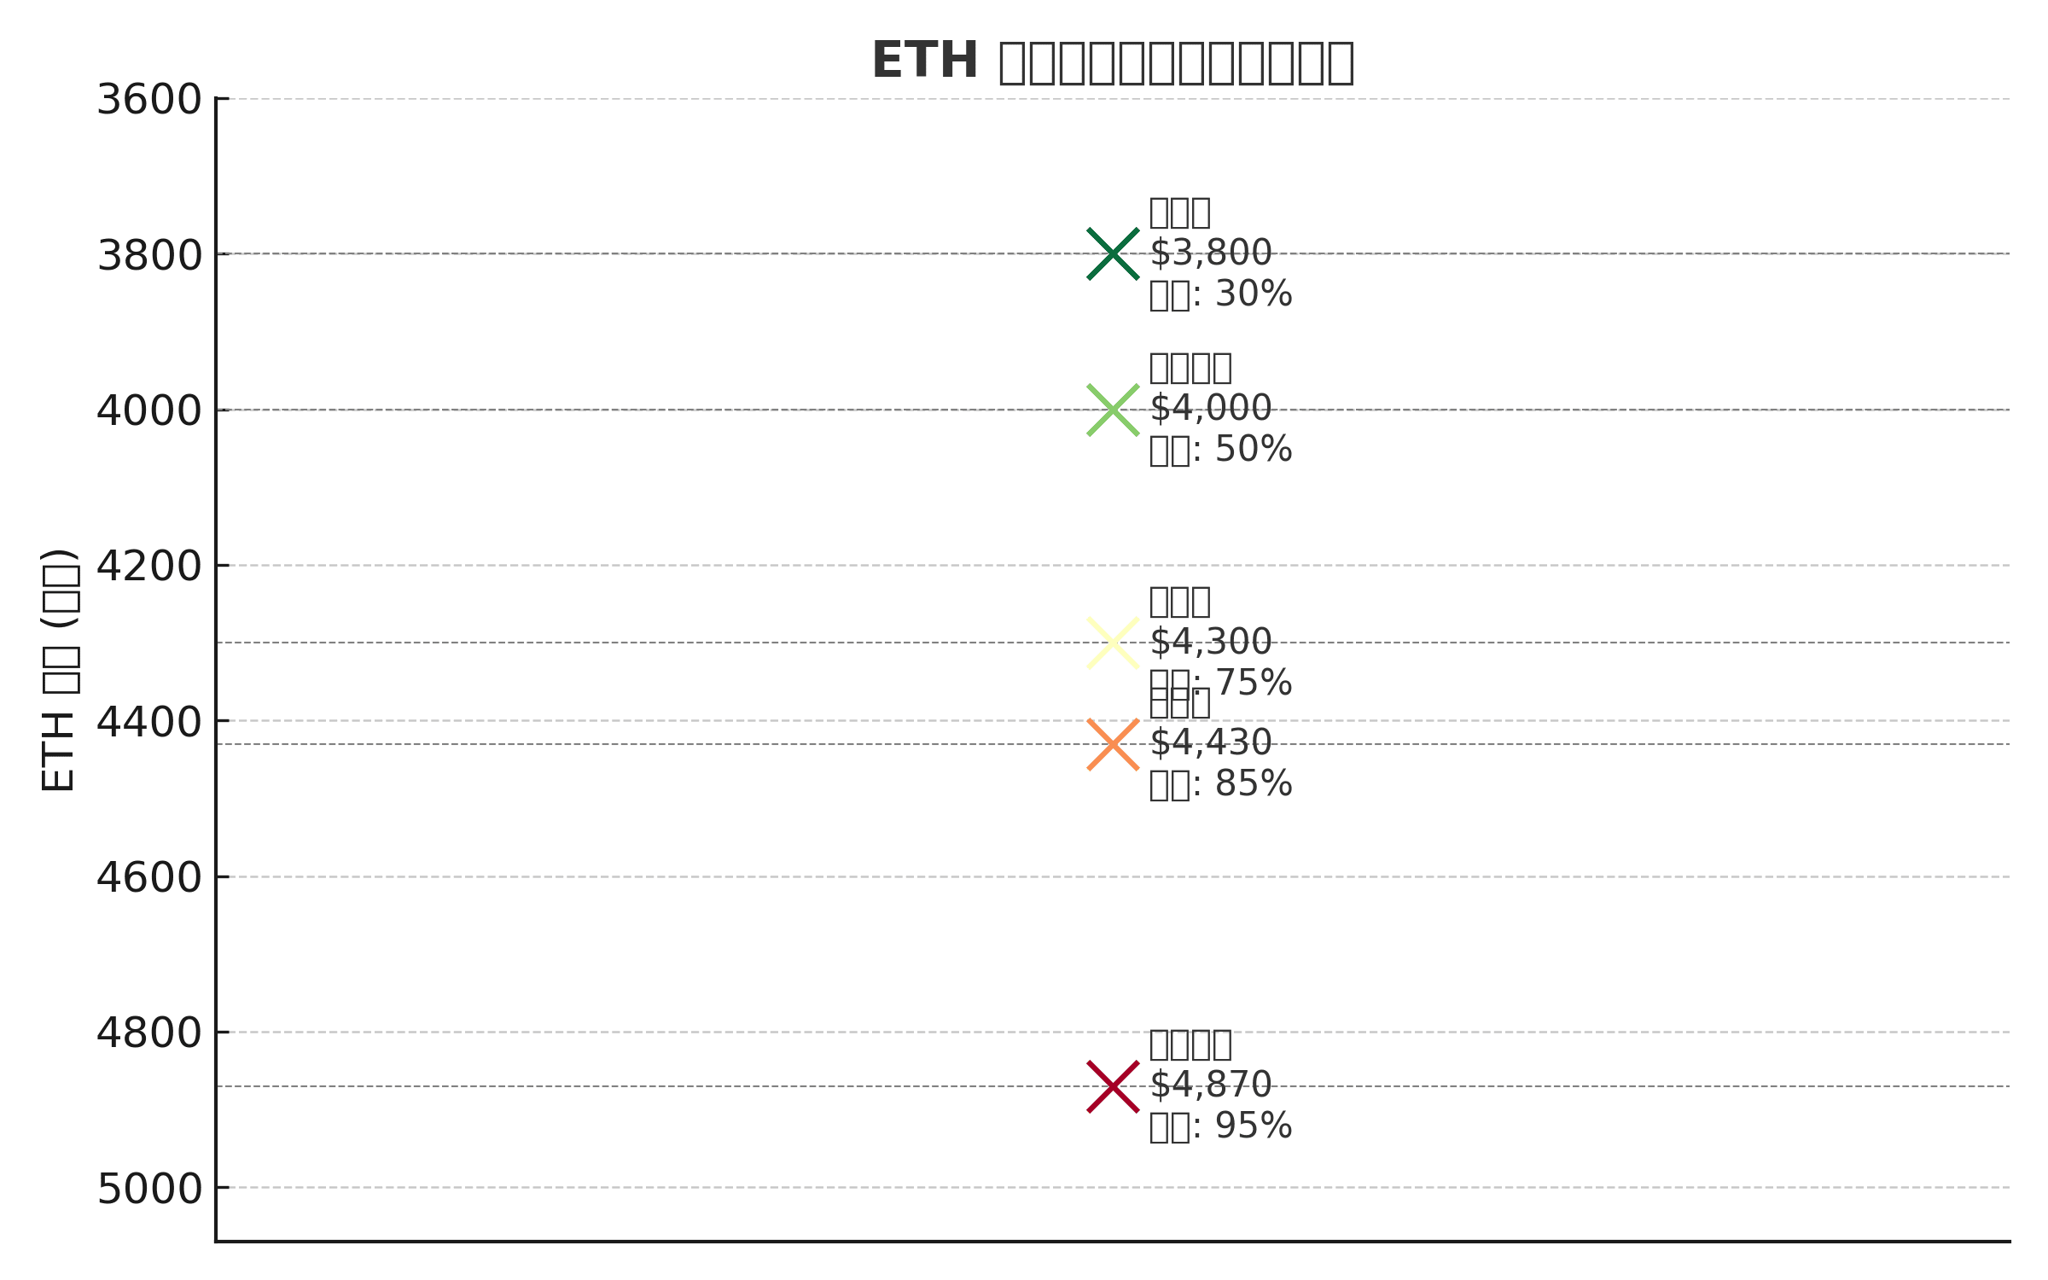Image resolution: width=2048 pixels, height=1280 pixels.
Task: Click the ETH chart title
Action: pyautogui.click(x=1113, y=62)
